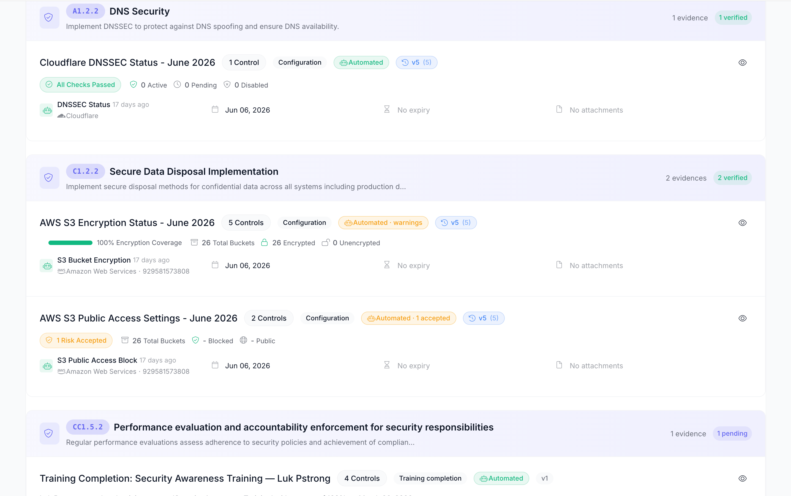Click the 1 Control badge on Cloudflare DNSSEC

[x=244, y=63]
